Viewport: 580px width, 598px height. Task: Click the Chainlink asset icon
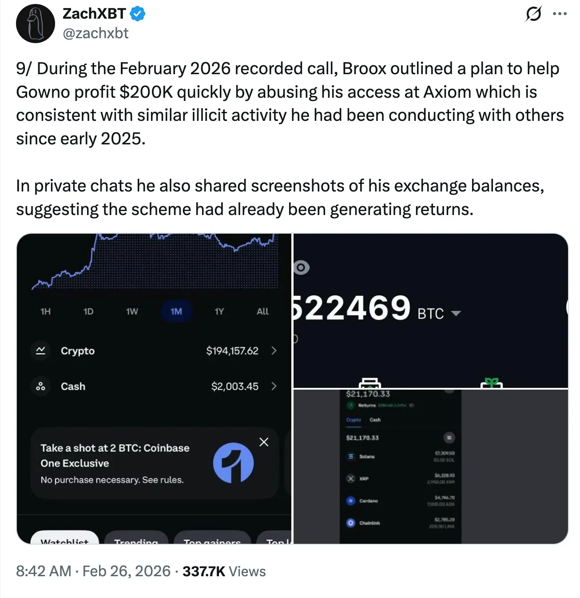click(350, 523)
